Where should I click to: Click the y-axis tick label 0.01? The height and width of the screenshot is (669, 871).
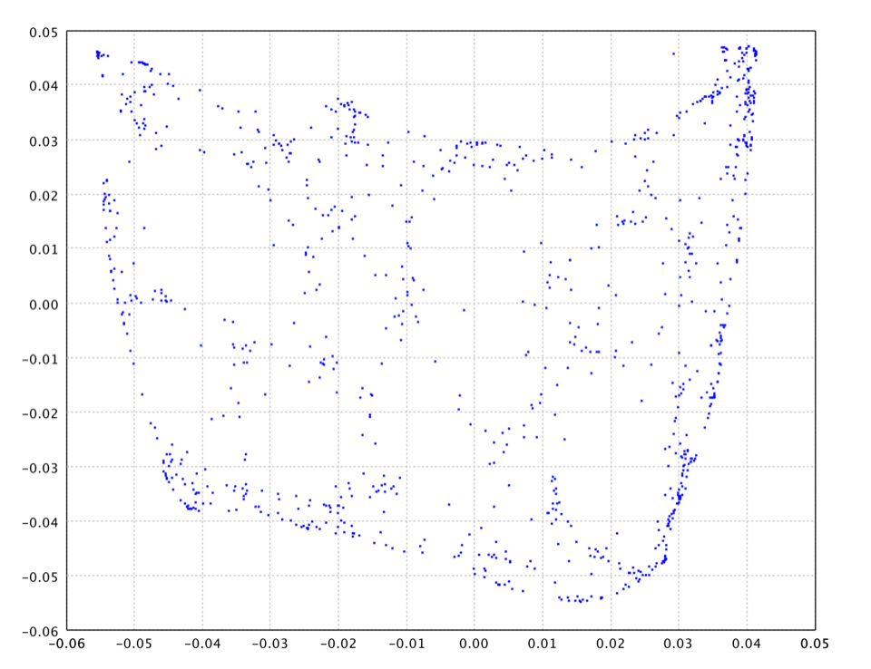click(44, 249)
